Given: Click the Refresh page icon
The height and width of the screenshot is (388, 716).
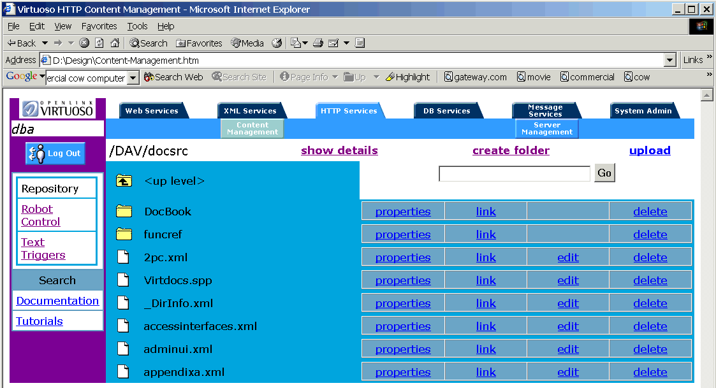Looking at the screenshot, I should click(x=99, y=43).
